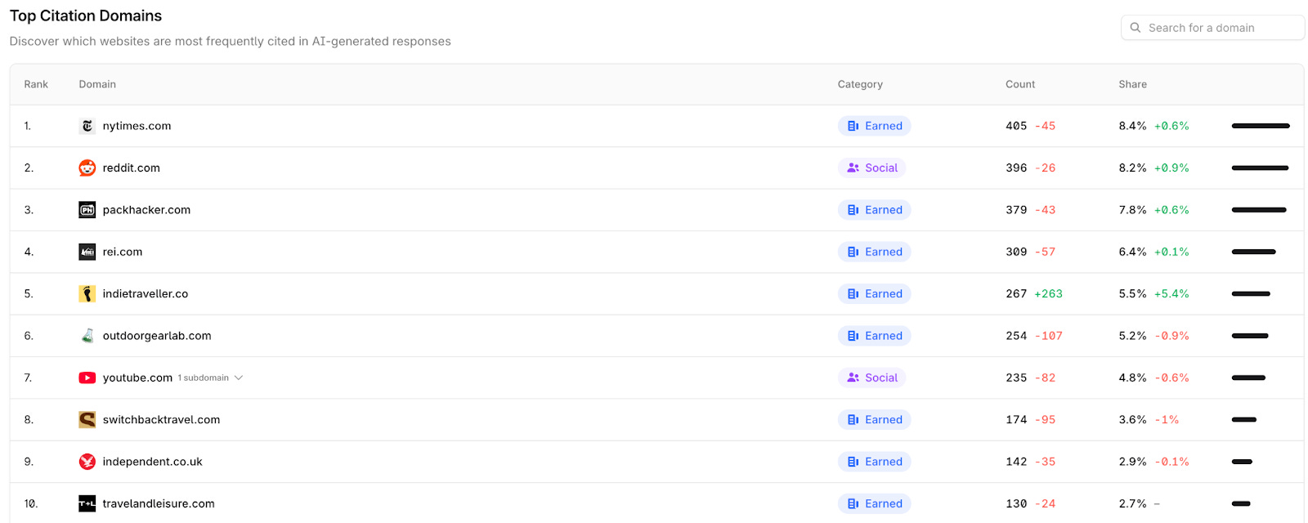Click the reddit.com logo icon
Image resolution: width=1308 pixels, height=523 pixels.
click(87, 168)
